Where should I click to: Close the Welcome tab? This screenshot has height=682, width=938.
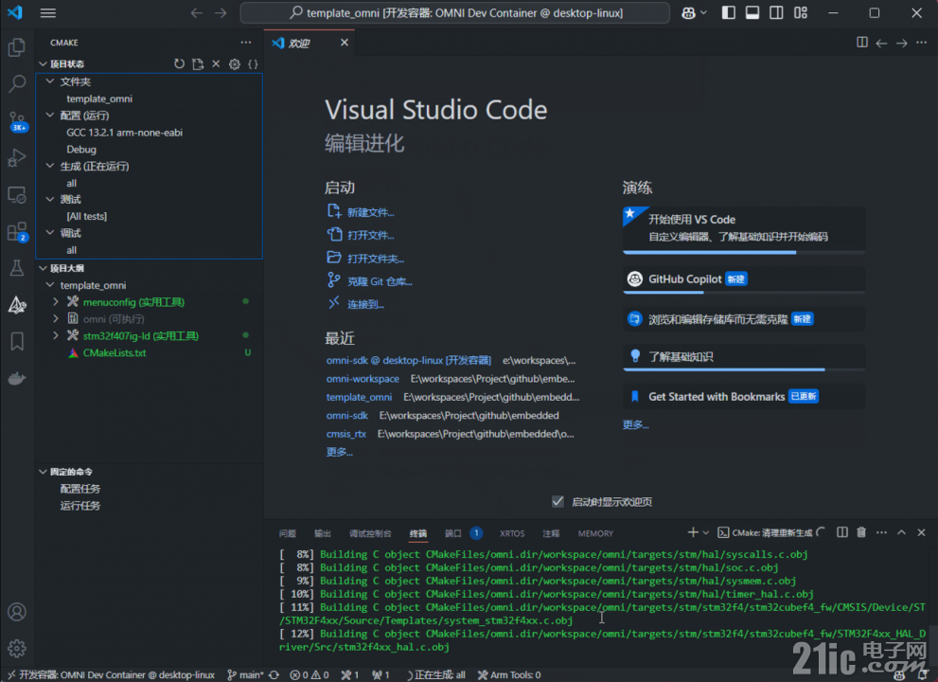344,43
